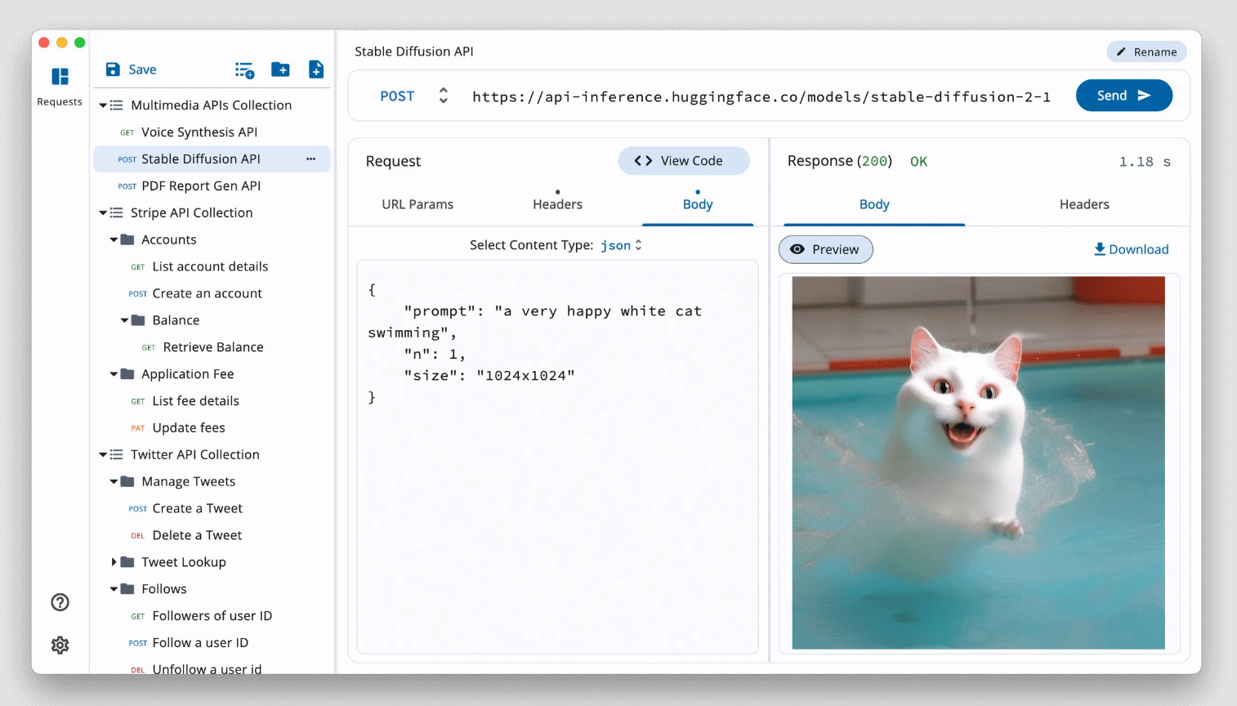Collapse the Balance folder

coord(124,320)
